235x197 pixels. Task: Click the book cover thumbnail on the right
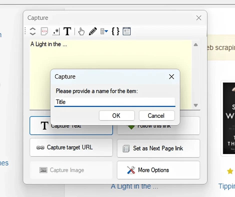[229, 118]
